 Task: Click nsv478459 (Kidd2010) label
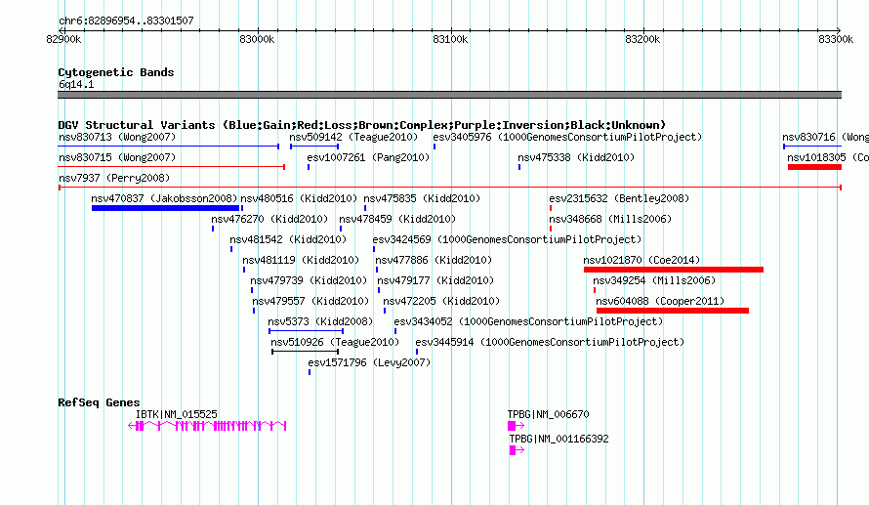pos(397,219)
